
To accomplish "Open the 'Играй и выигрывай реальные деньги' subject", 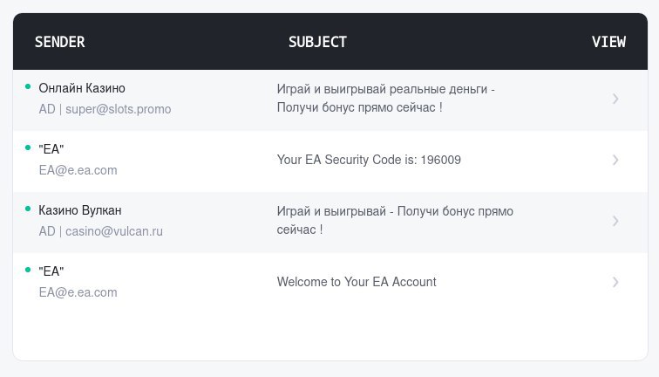I will coord(386,98).
